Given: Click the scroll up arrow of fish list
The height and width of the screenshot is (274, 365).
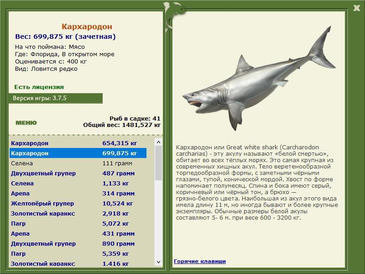Looking at the screenshot, I should coord(158,142).
